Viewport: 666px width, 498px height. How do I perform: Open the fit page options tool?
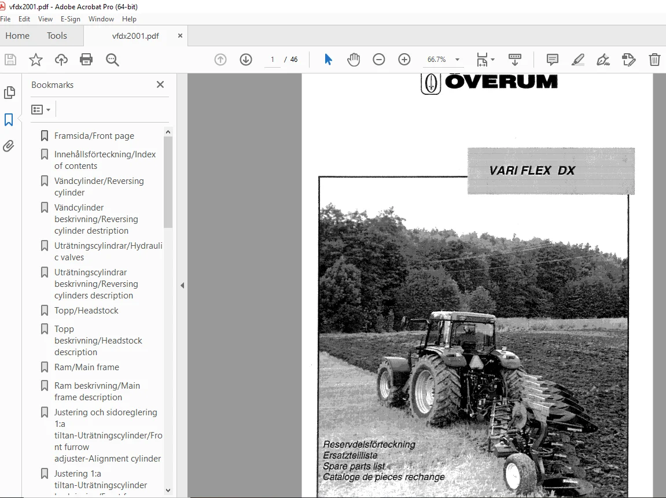[x=485, y=60]
